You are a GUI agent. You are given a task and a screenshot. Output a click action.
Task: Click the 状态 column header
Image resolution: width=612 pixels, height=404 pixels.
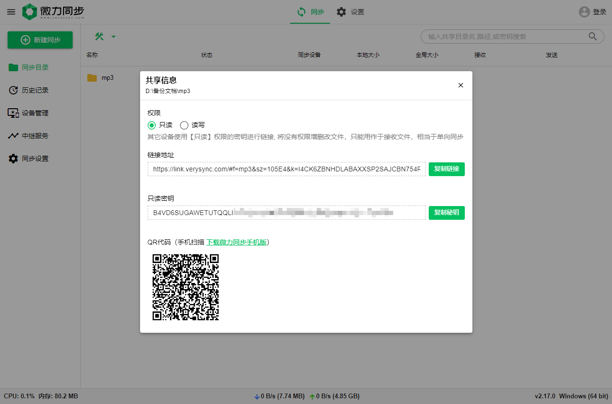click(x=207, y=55)
